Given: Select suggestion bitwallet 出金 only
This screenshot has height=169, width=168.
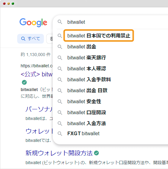Looking at the screenshot, I should 82,47.
